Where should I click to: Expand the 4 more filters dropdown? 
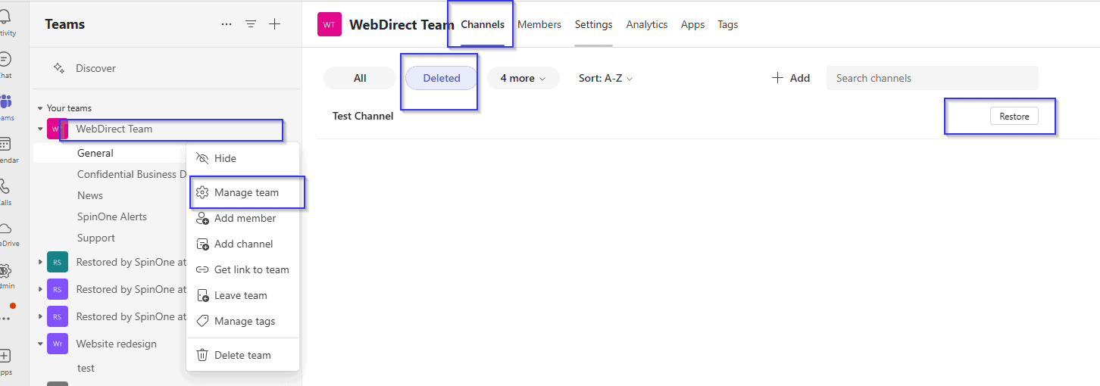coord(523,78)
